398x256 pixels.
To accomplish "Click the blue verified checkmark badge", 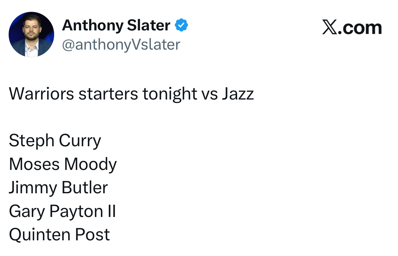I will (x=181, y=25).
